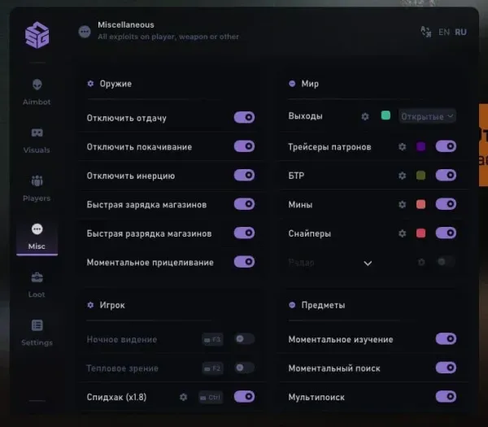
Task: Open the Visuals section goggles icon
Action: (x=37, y=133)
